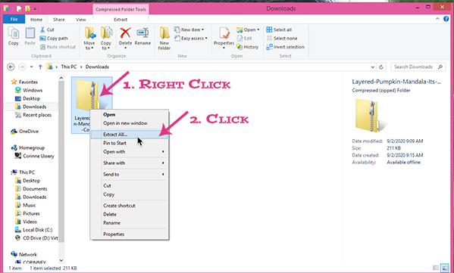The image size is (454, 273).
Task: Expand Send to submenu
Action: (x=129, y=174)
